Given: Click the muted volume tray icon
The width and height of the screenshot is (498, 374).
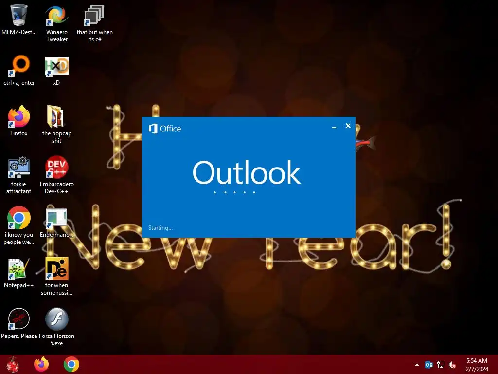Looking at the screenshot, I should 452,365.
